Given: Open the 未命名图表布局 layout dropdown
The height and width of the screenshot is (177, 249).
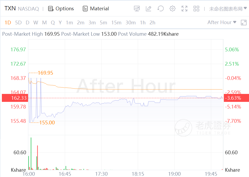Looking at the screenshot, I should (228, 9).
